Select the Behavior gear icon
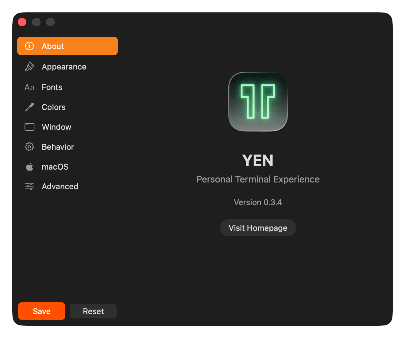The image size is (405, 338). click(29, 147)
